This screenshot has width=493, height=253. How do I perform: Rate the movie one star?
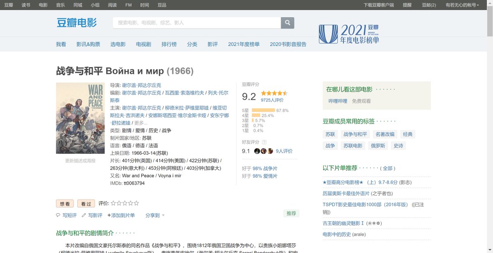(x=113, y=203)
